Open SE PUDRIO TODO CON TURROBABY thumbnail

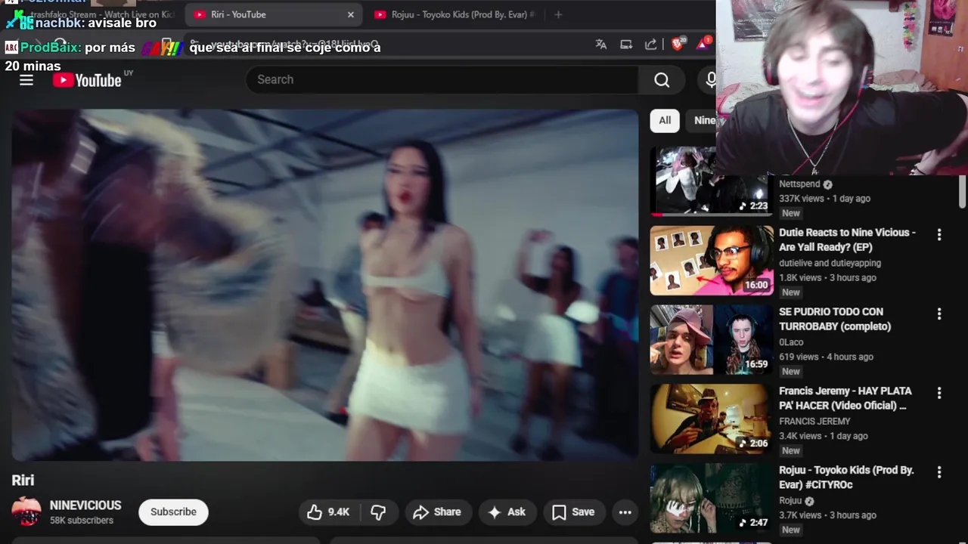[712, 340]
